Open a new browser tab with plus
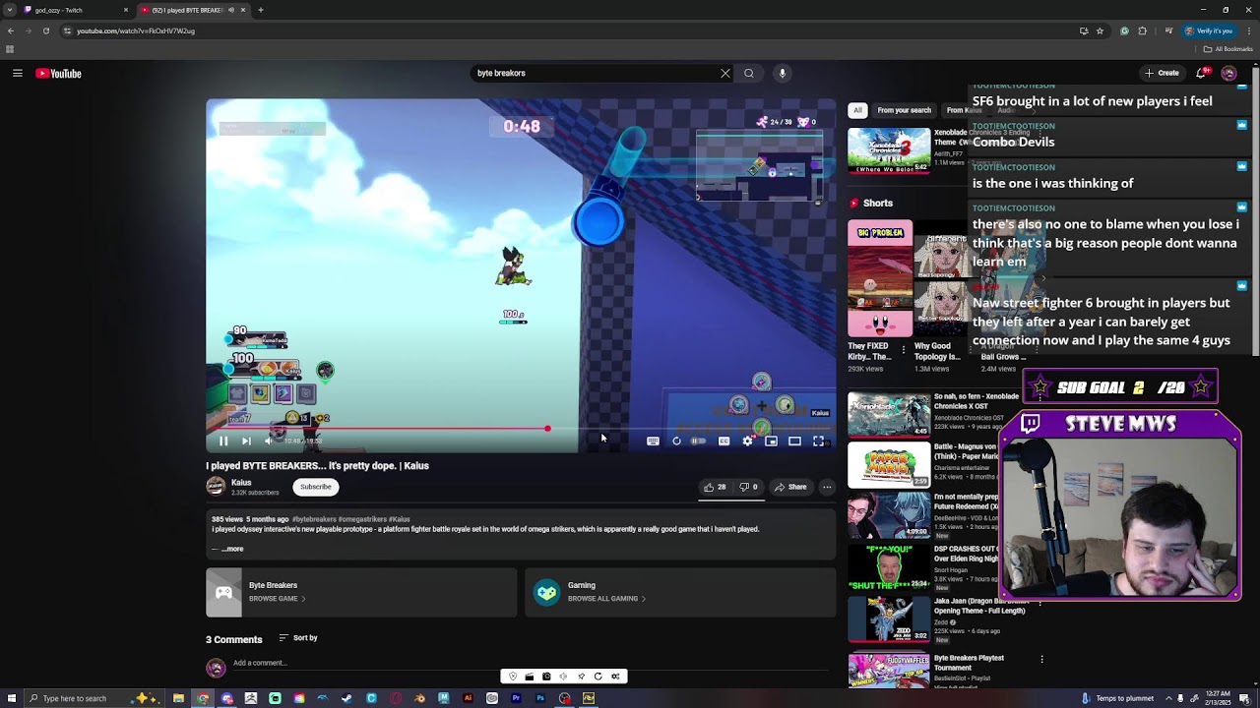 pyautogui.click(x=260, y=10)
